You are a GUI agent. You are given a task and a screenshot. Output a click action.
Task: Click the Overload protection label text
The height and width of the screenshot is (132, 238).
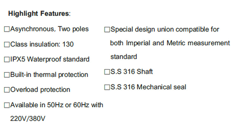(x=40, y=90)
